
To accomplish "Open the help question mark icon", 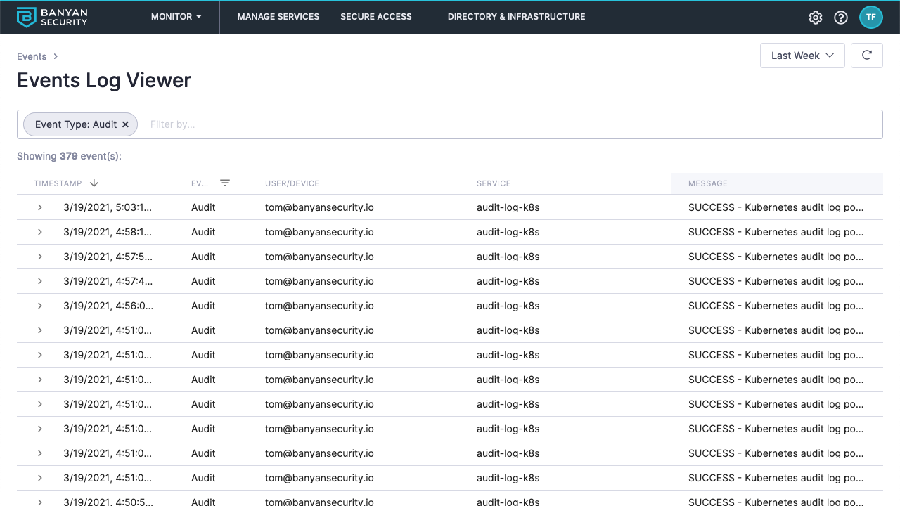I will pos(841,18).
